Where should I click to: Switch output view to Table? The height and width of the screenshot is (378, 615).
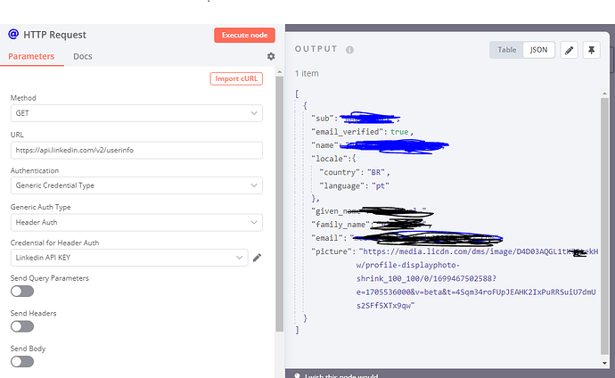click(507, 50)
